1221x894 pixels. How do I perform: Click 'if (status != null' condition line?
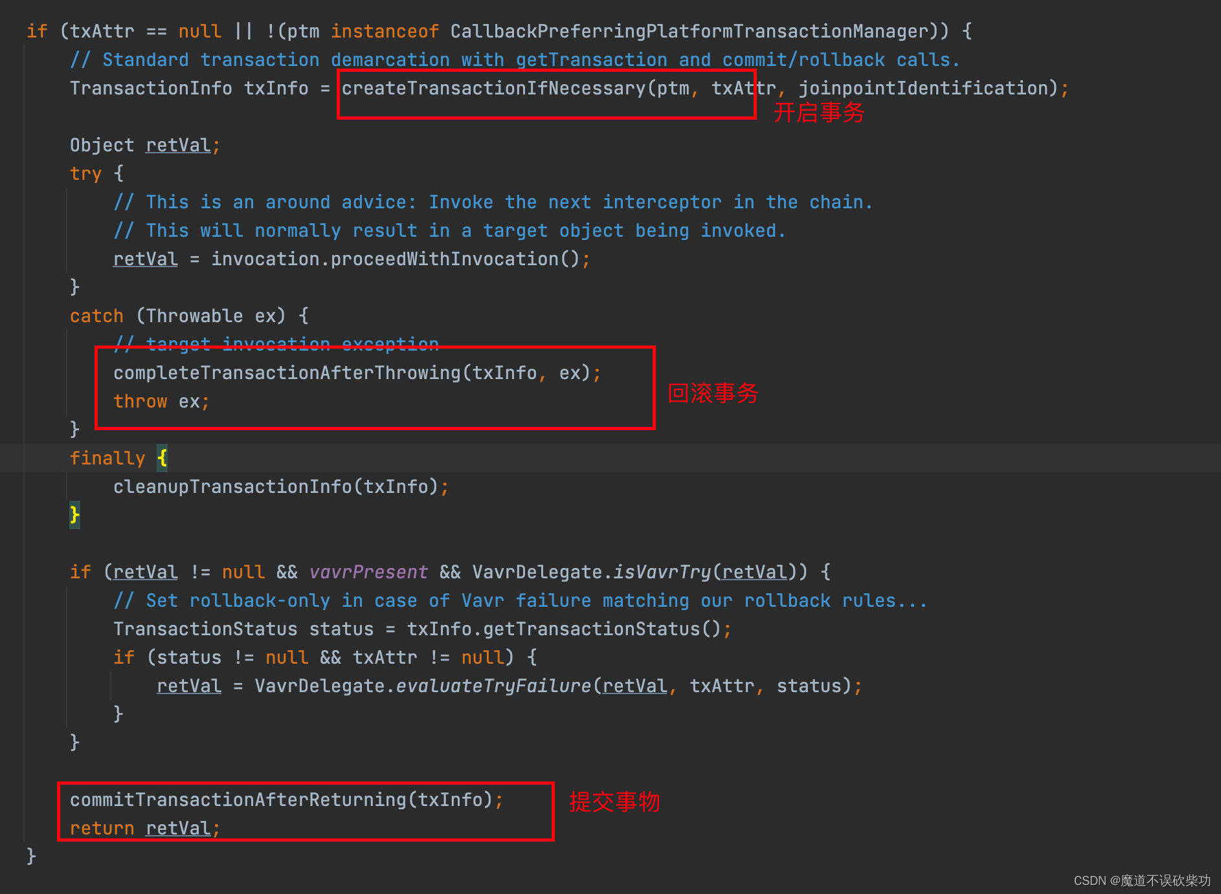point(325,657)
